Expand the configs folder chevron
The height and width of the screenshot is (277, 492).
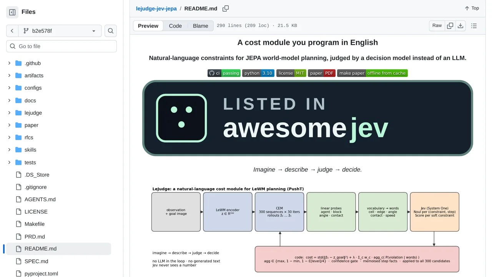9,88
